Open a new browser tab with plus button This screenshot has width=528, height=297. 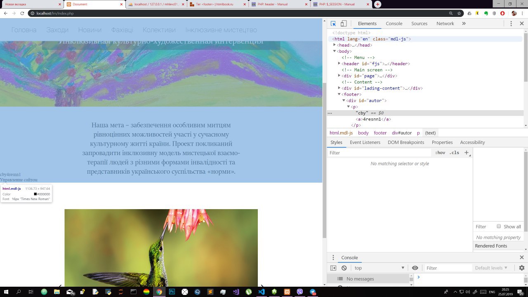(x=377, y=4)
